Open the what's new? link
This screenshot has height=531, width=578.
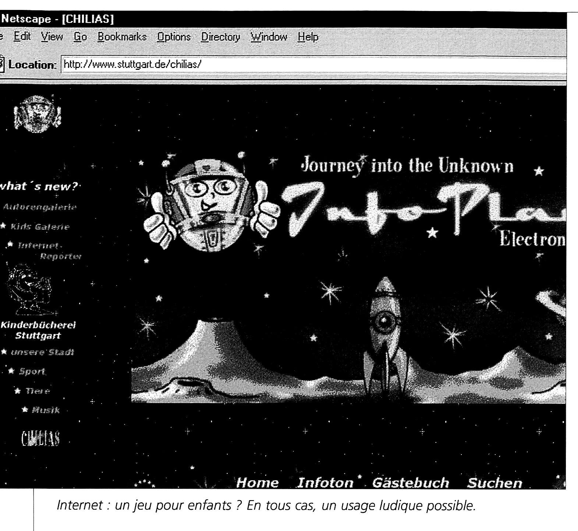click(39, 186)
